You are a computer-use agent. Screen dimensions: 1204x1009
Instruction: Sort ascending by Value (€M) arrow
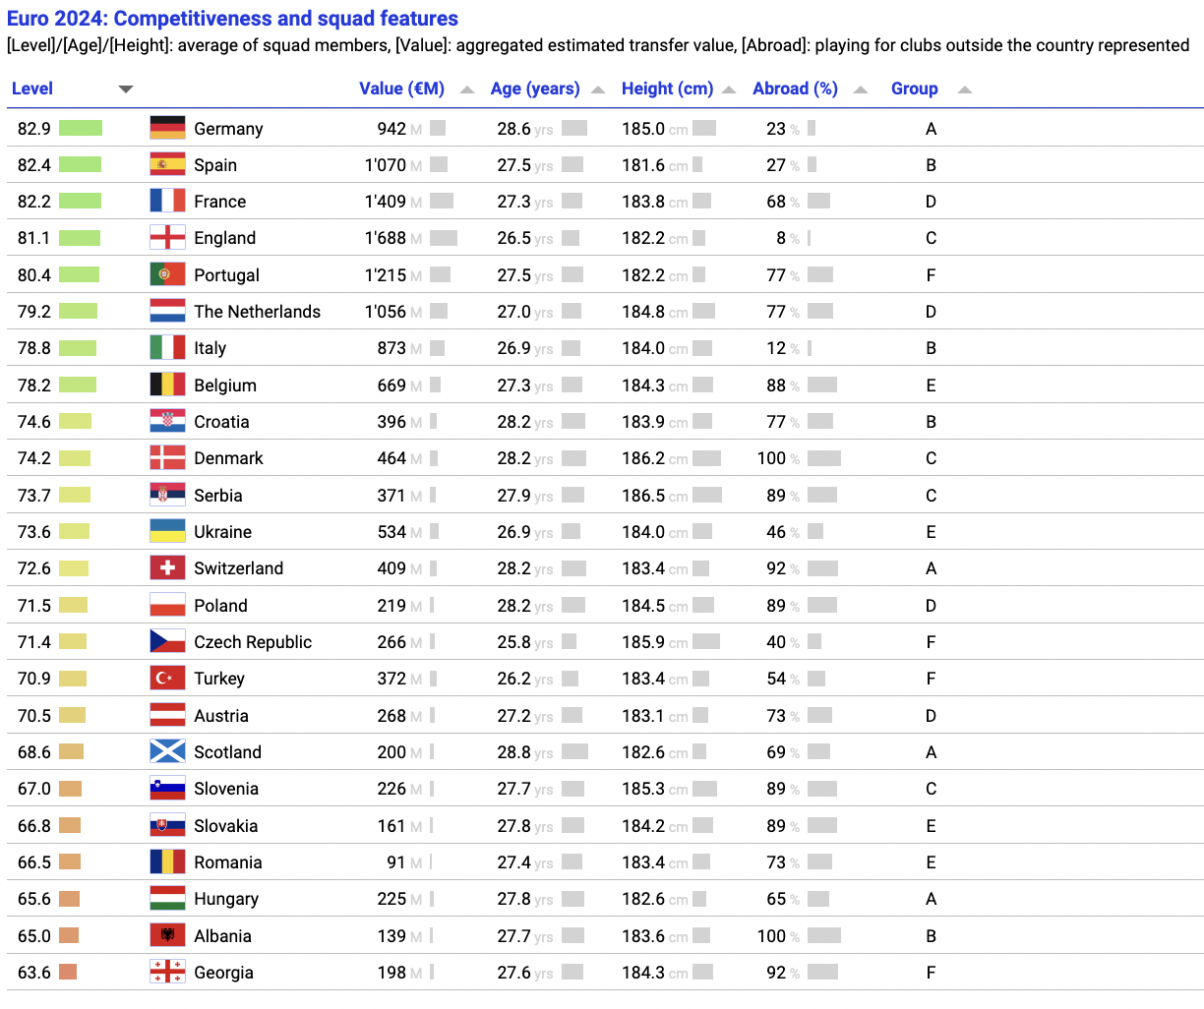(467, 89)
